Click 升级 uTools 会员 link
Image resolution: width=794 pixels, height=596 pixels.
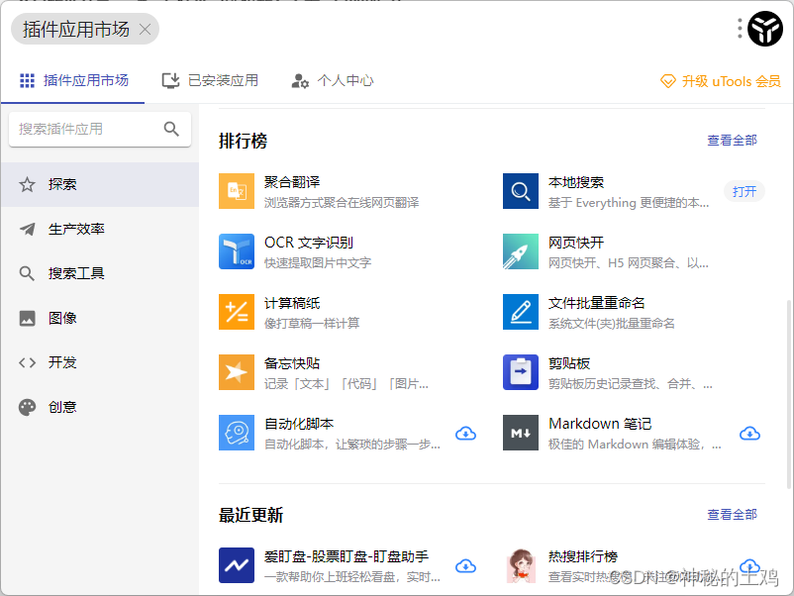click(721, 81)
